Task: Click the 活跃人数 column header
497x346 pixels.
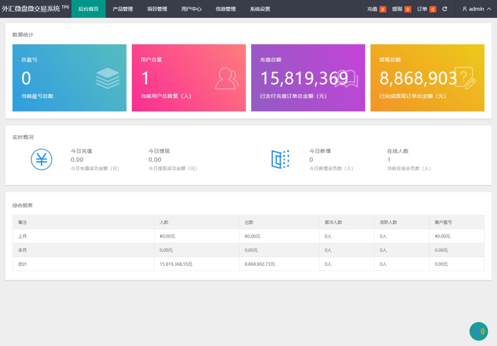Action: (388, 222)
